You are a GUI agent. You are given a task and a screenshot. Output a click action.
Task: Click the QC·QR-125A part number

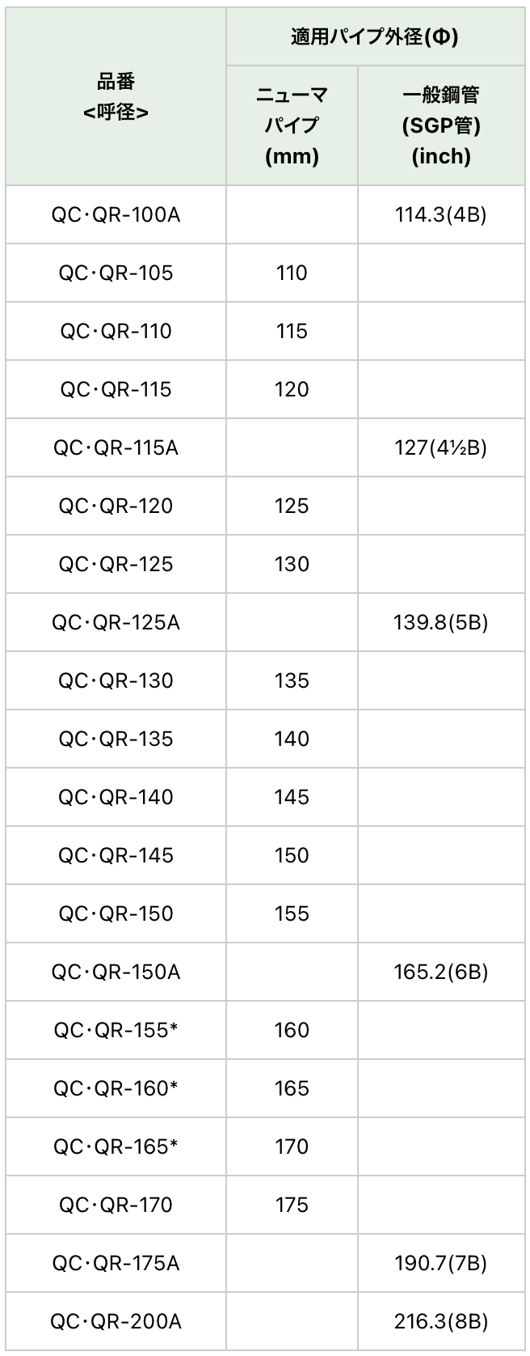pos(116,623)
